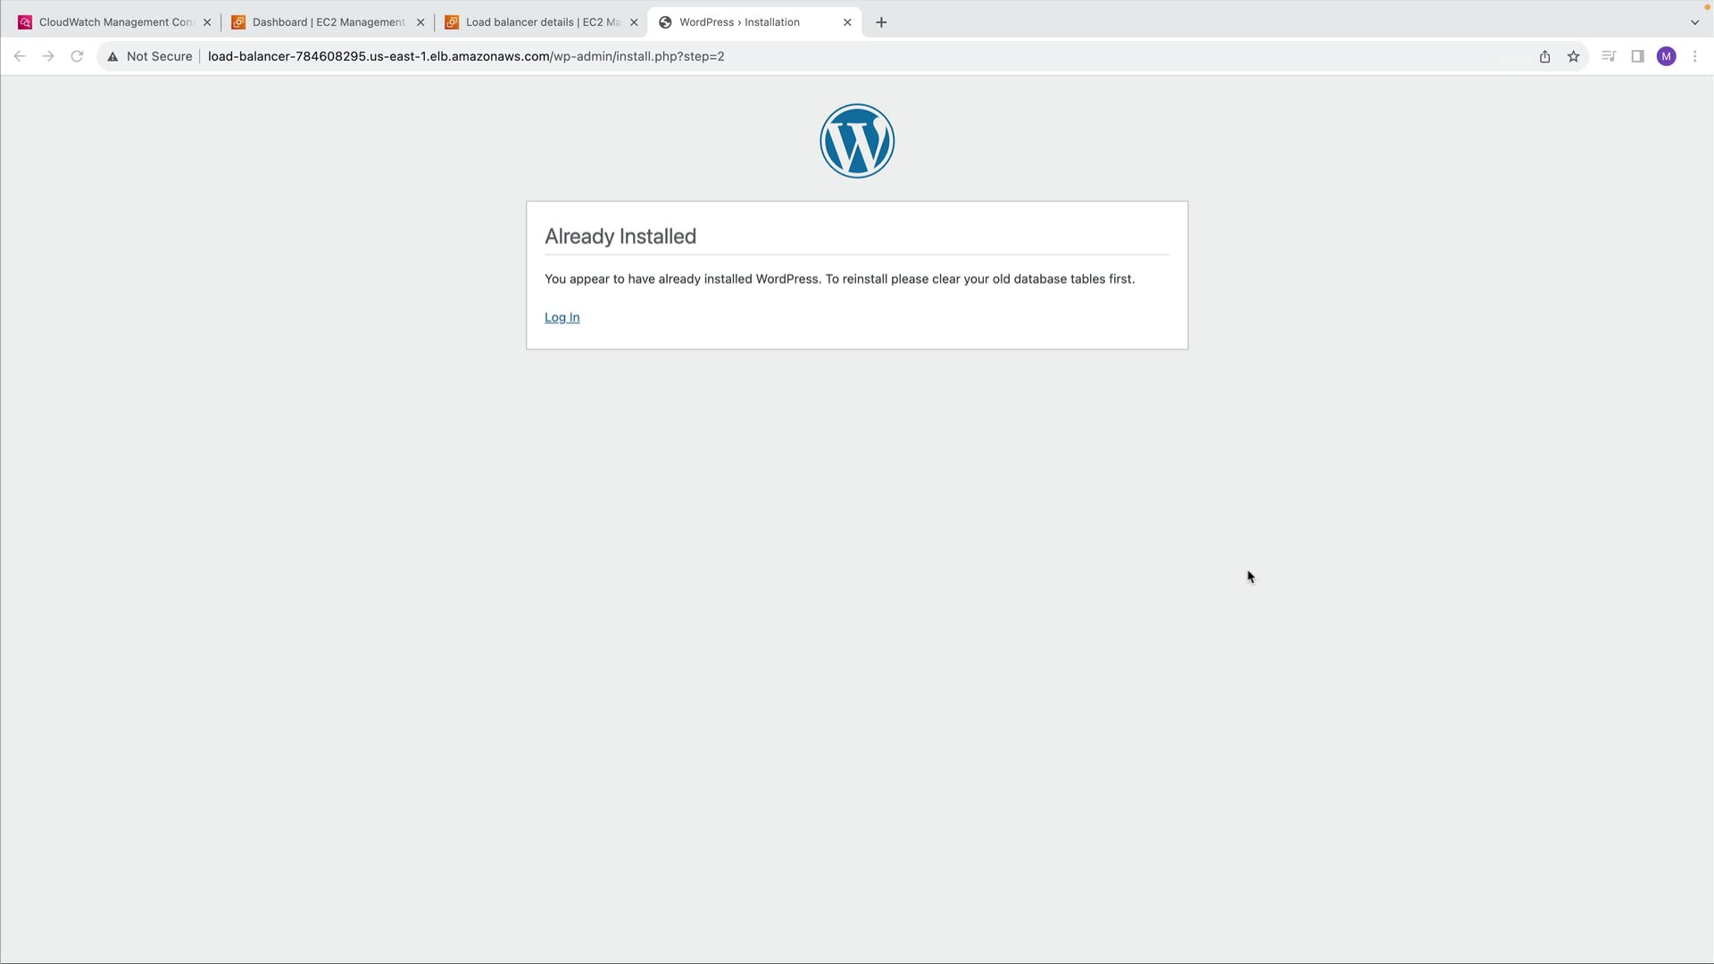
Task: Reload the current page
Action: tap(77, 56)
